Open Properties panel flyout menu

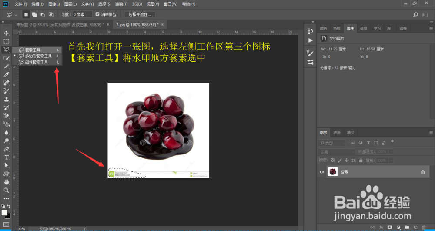point(431,28)
